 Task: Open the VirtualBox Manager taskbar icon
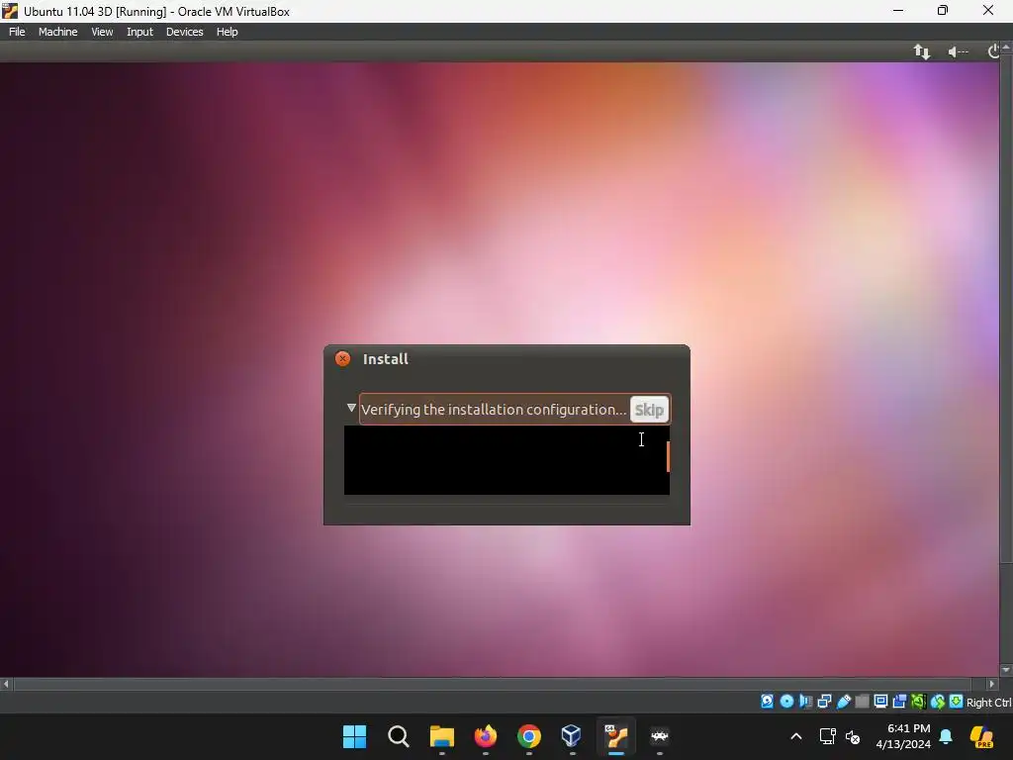point(572,736)
